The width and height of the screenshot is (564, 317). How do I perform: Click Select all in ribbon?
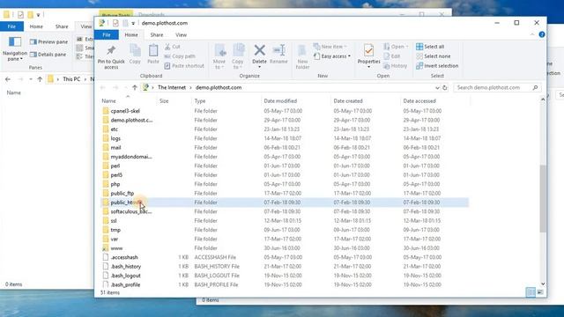click(x=430, y=47)
